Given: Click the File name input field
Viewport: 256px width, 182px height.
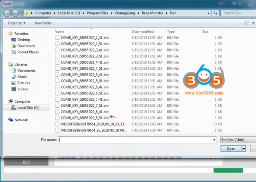Looking at the screenshot, I should [x=134, y=140].
